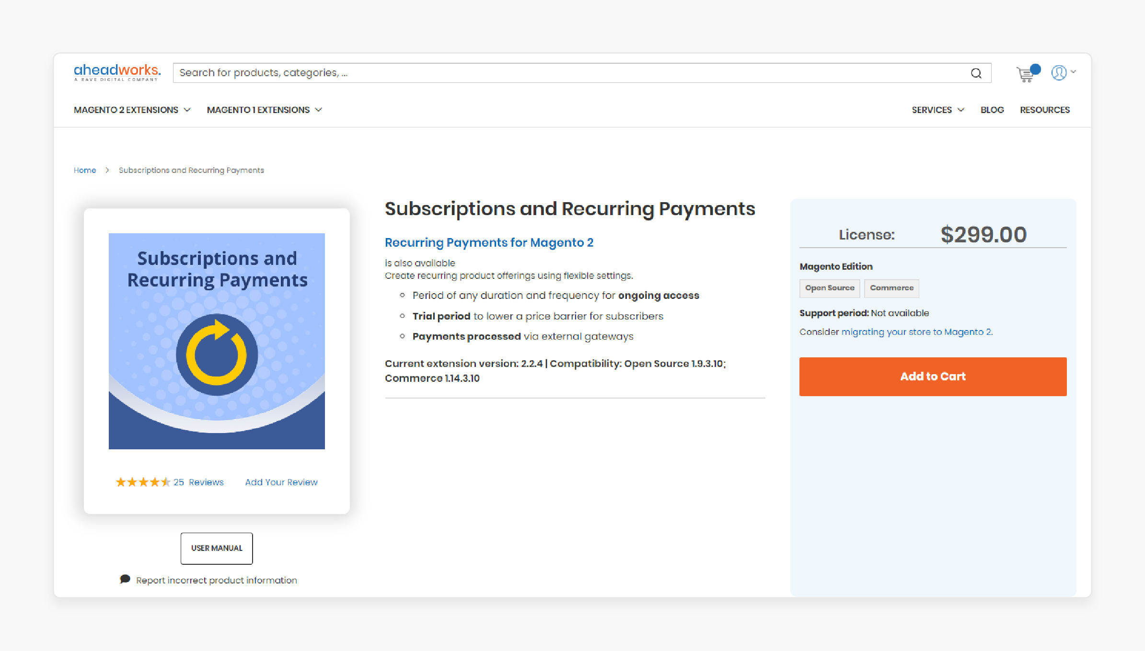Click the Add to Cart button
The width and height of the screenshot is (1145, 651).
pos(933,377)
